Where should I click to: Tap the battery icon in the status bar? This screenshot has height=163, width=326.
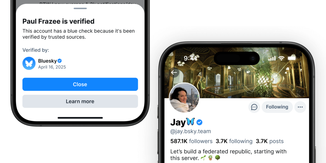[x=292, y=58]
